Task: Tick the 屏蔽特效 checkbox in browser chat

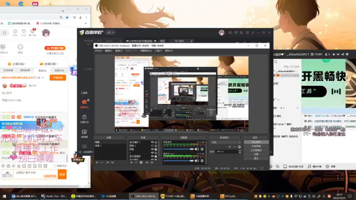Action: coord(54,166)
